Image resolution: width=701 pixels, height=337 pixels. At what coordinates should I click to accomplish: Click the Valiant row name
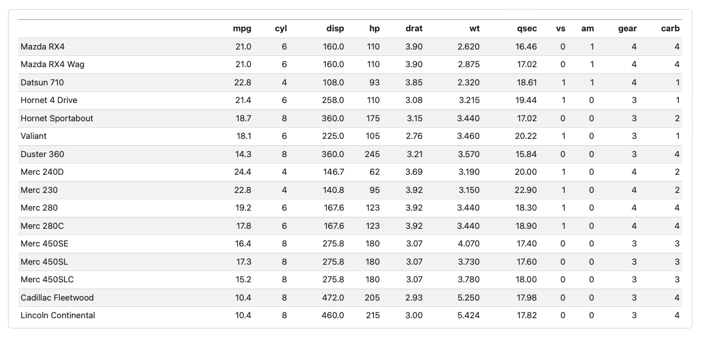(x=34, y=136)
